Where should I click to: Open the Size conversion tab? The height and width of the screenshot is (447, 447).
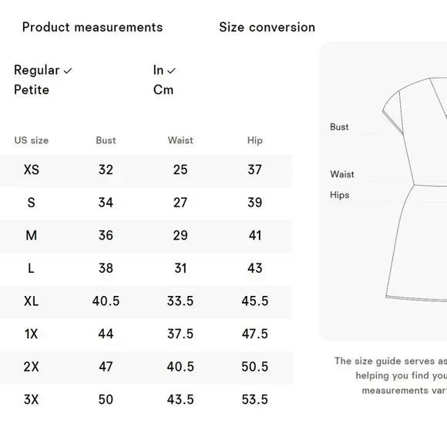tap(267, 28)
